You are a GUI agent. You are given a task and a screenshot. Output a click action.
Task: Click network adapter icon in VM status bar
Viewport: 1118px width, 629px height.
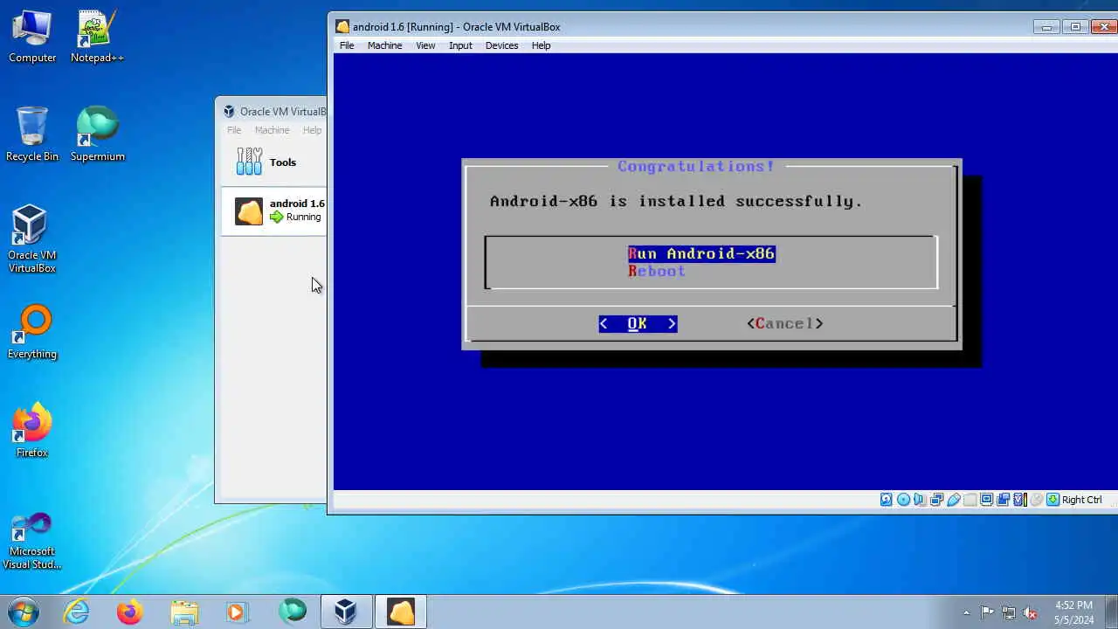937,500
